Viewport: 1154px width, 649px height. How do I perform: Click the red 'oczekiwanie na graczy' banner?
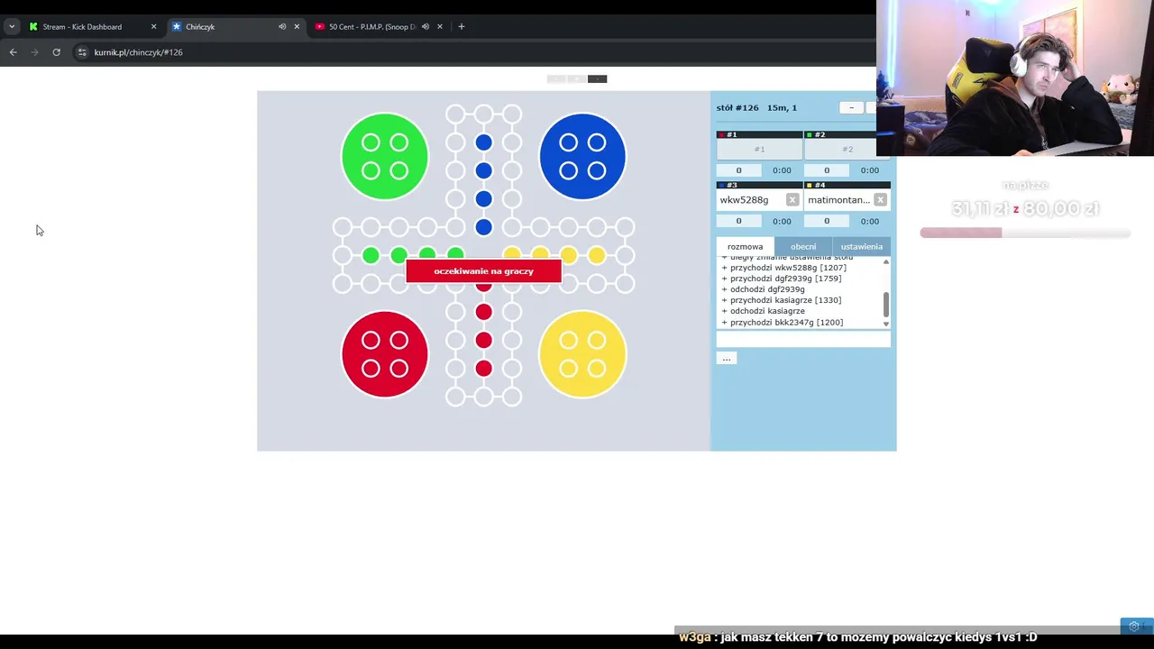coord(484,271)
